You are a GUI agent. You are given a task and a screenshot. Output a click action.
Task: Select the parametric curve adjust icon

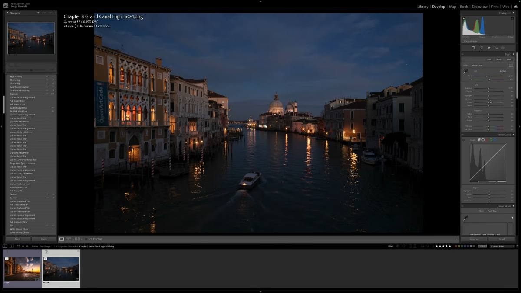(479, 140)
